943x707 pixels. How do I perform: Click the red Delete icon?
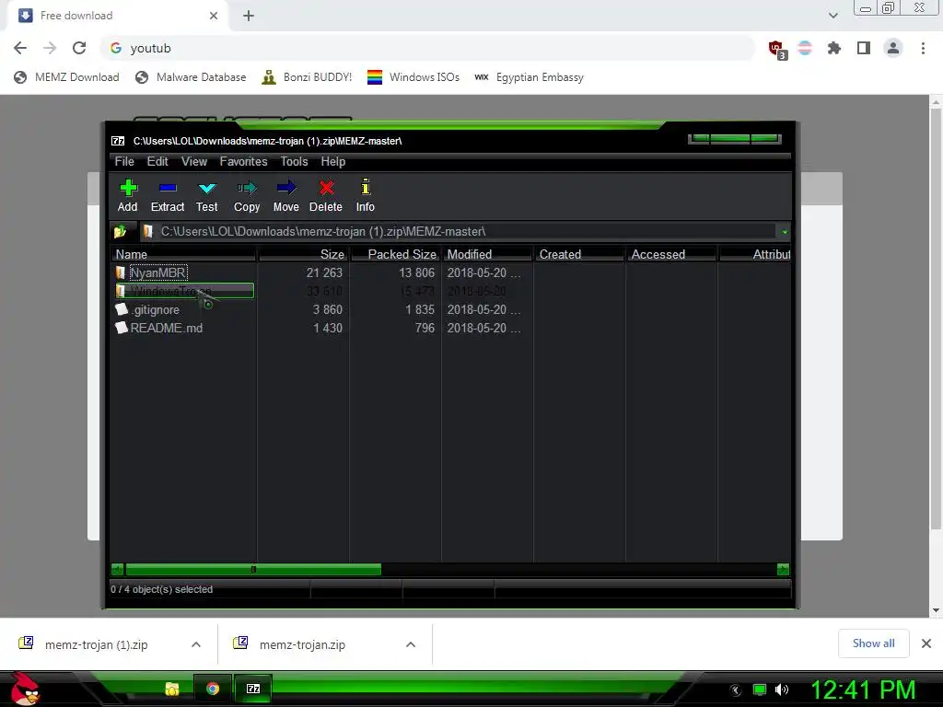326,188
